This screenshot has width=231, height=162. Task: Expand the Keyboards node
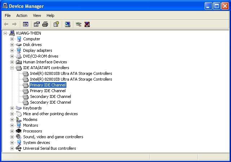[12, 108]
